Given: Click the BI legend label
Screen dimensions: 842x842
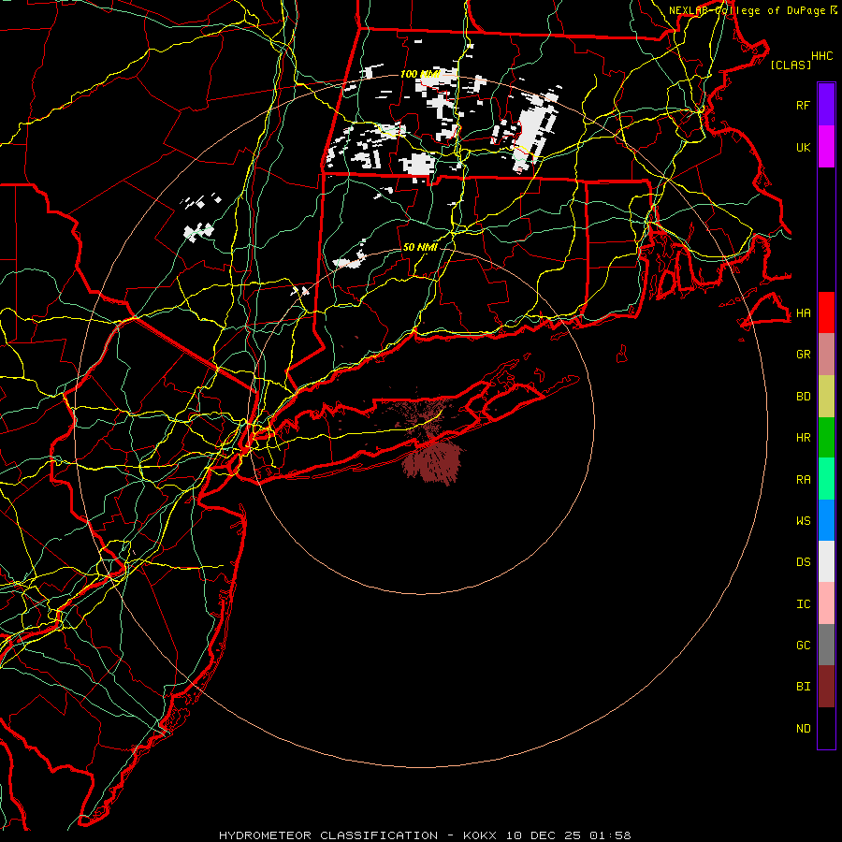Looking at the screenshot, I should [x=803, y=687].
